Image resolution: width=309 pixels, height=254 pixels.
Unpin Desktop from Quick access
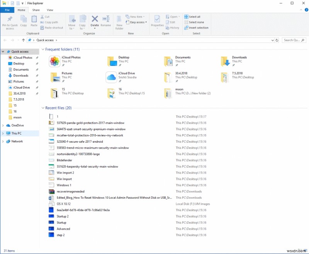(x=37, y=63)
